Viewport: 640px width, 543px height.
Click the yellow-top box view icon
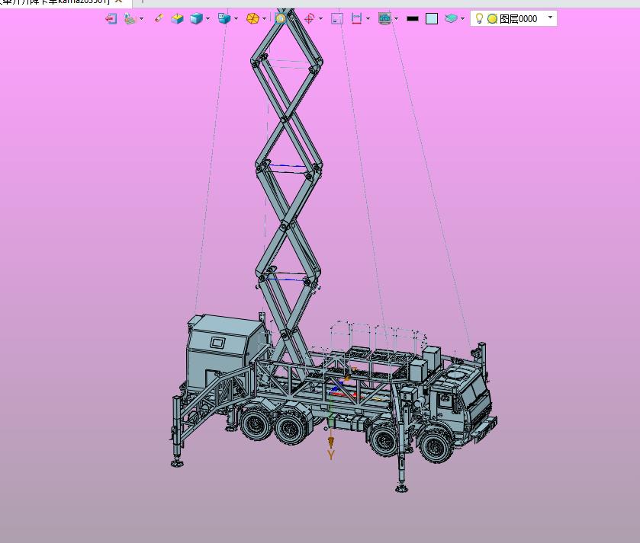click(177, 19)
